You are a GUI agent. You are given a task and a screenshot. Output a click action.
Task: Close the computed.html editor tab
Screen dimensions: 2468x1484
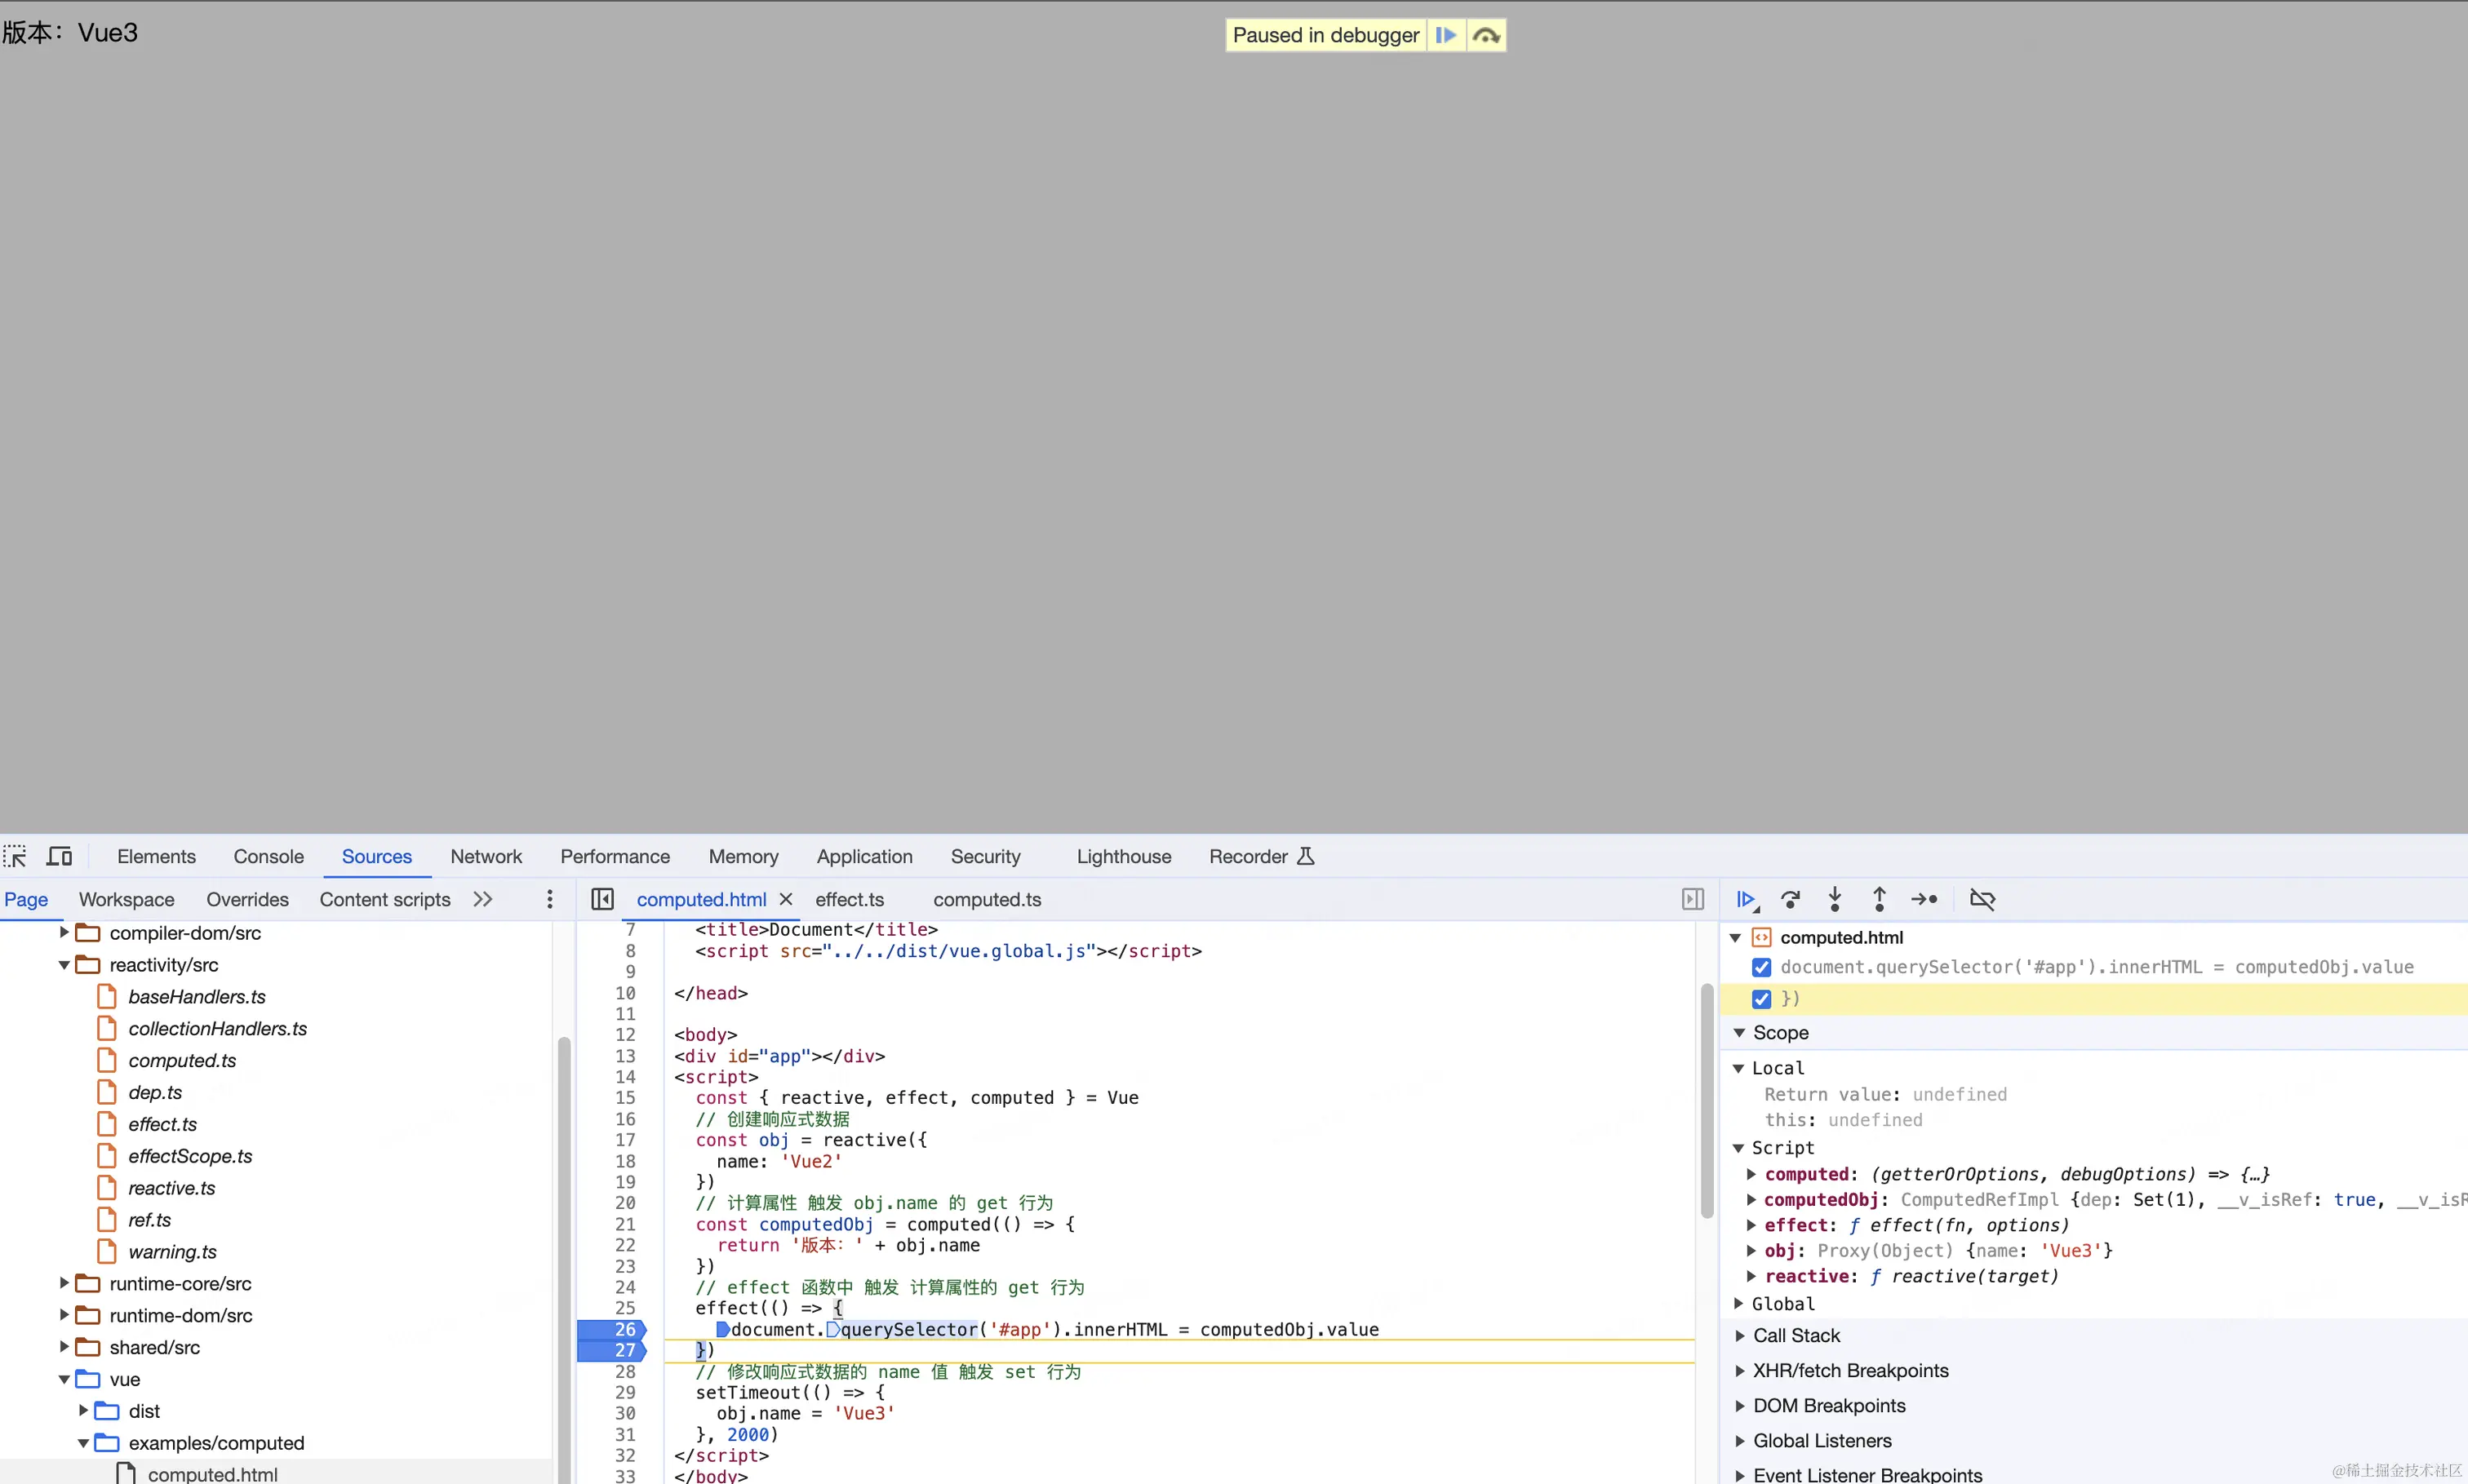tap(786, 899)
